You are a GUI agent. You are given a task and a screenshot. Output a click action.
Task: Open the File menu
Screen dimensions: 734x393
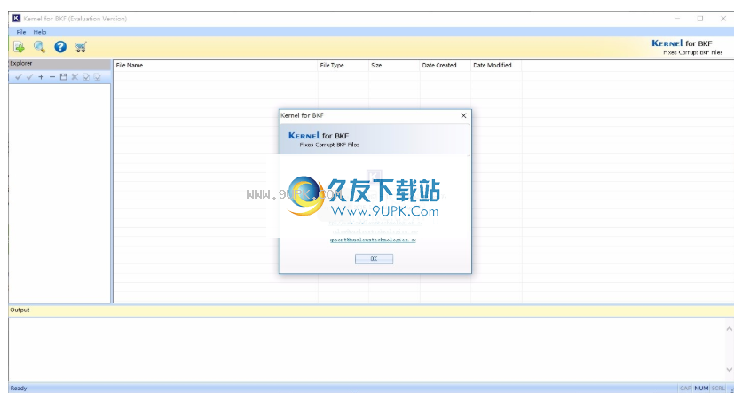pos(21,32)
